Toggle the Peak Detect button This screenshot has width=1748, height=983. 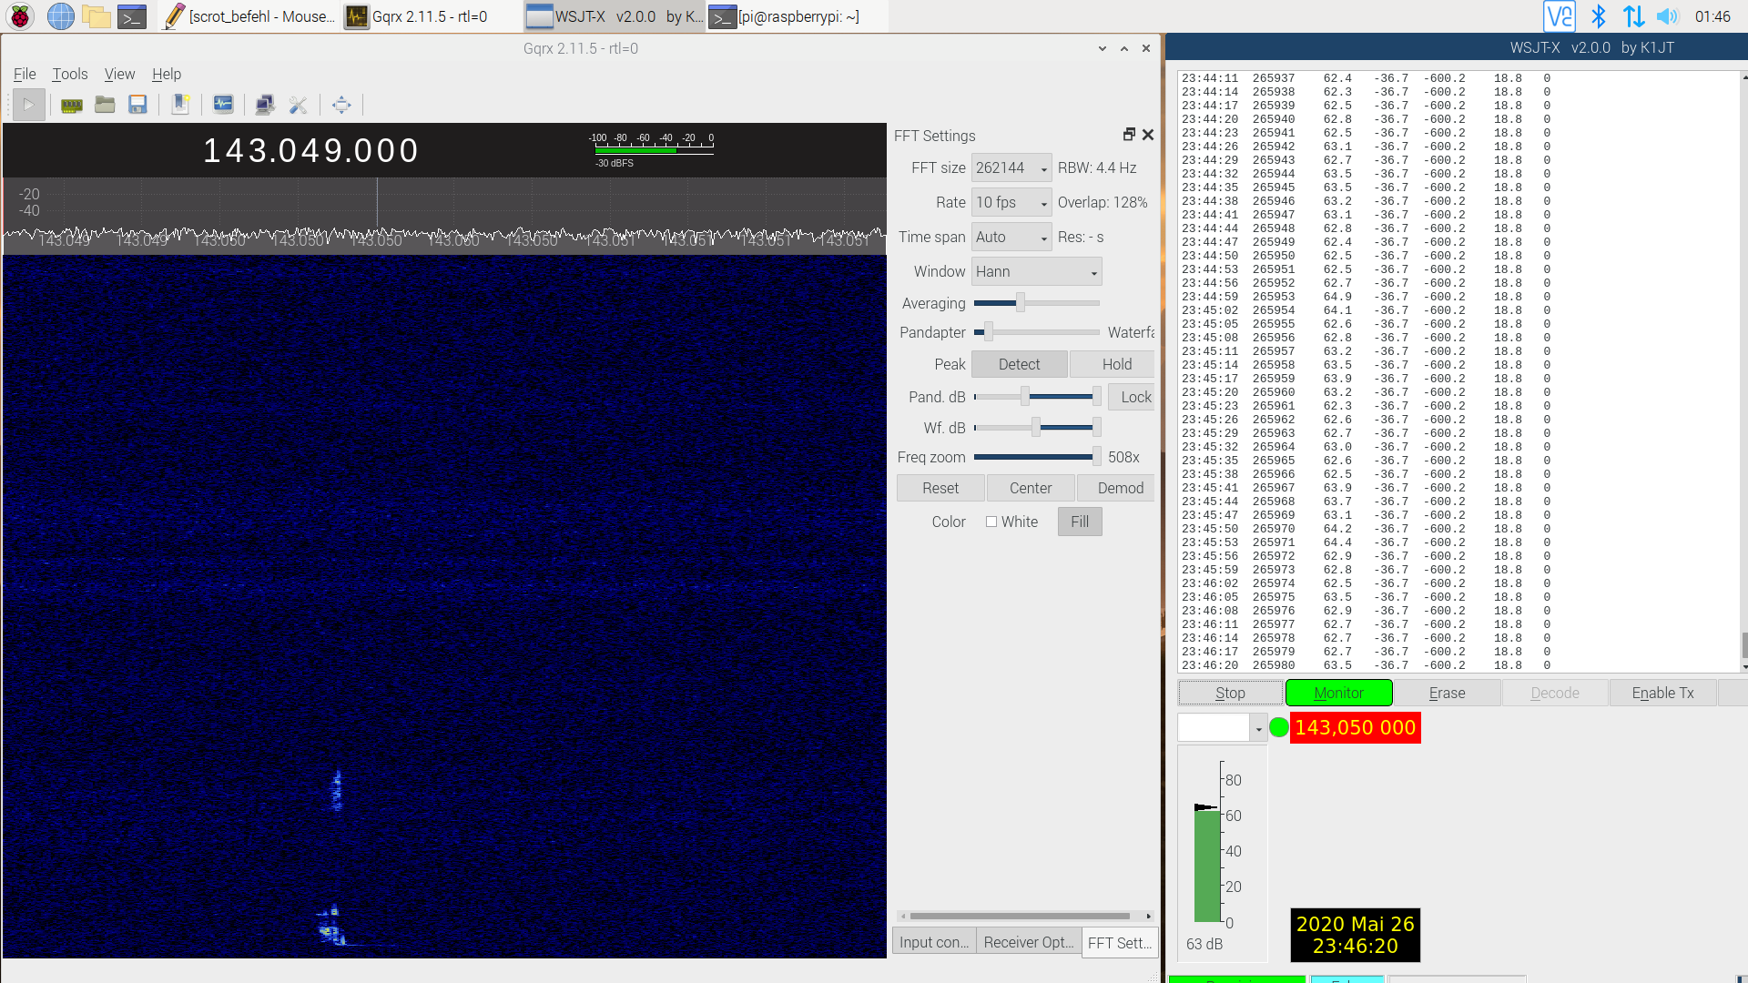click(1019, 364)
